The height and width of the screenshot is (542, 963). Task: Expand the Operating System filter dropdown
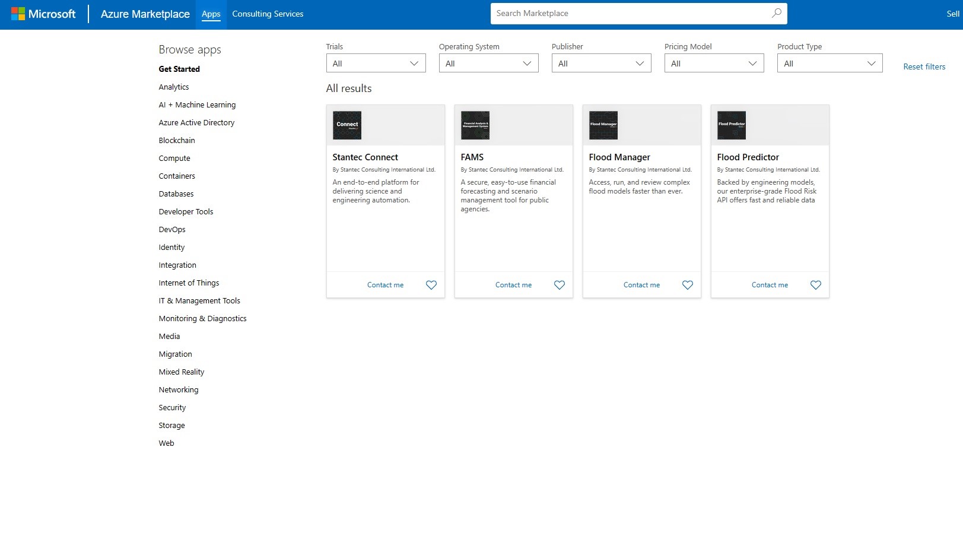pyautogui.click(x=489, y=63)
